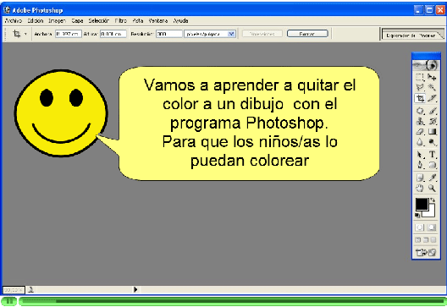Image resolution: width=447 pixels, height=307 pixels.
Task: Select the Magic Wand tool
Action: pyautogui.click(x=432, y=87)
